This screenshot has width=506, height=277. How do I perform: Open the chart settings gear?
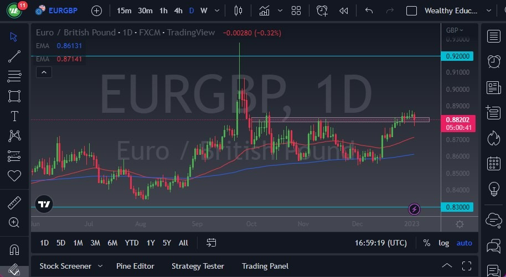pyautogui.click(x=460, y=224)
